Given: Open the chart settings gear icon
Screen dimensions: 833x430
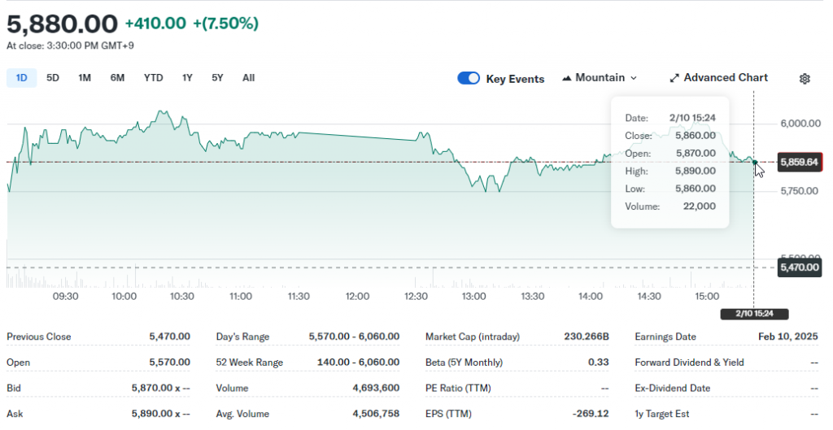Looking at the screenshot, I should coord(805,79).
